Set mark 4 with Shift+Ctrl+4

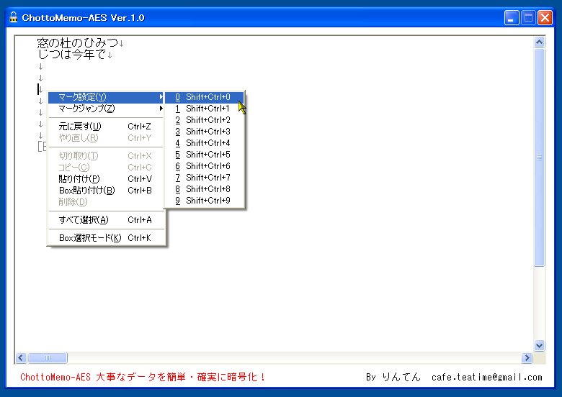205,143
